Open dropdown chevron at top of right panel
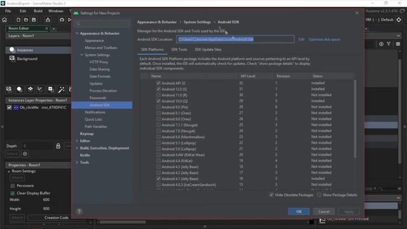This screenshot has width=407, height=229. pyautogui.click(x=399, y=36)
